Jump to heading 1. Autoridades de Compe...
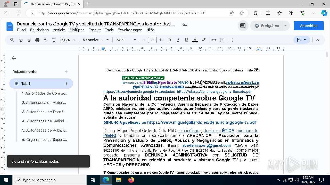Image resolution: width=330 pixels, height=185 pixels. coord(44,93)
